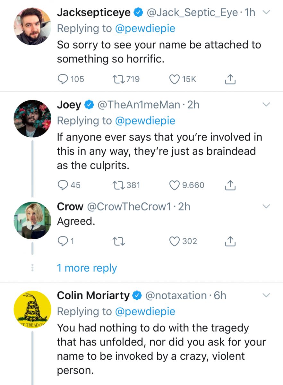This screenshot has width=283, height=385.
Task: Like Joey's tweet with 9.660 likes
Action: click(174, 185)
